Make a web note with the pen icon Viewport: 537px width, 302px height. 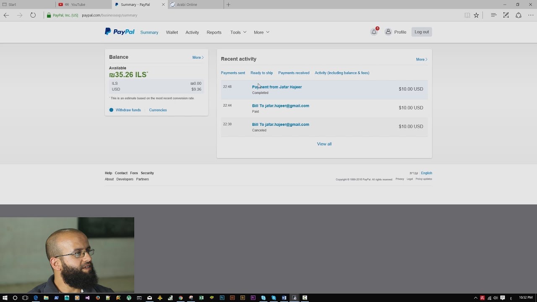point(506,15)
